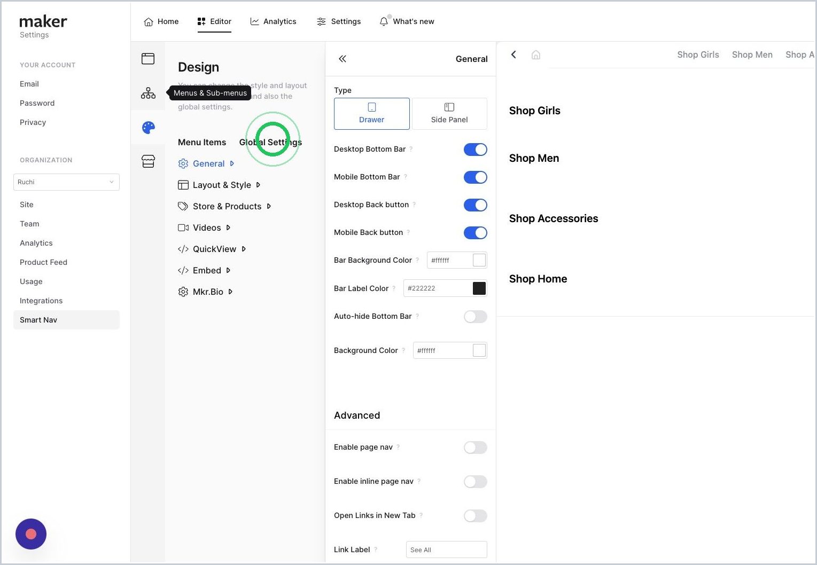Collapse the General panel with double chevron
The width and height of the screenshot is (817, 565).
click(343, 59)
